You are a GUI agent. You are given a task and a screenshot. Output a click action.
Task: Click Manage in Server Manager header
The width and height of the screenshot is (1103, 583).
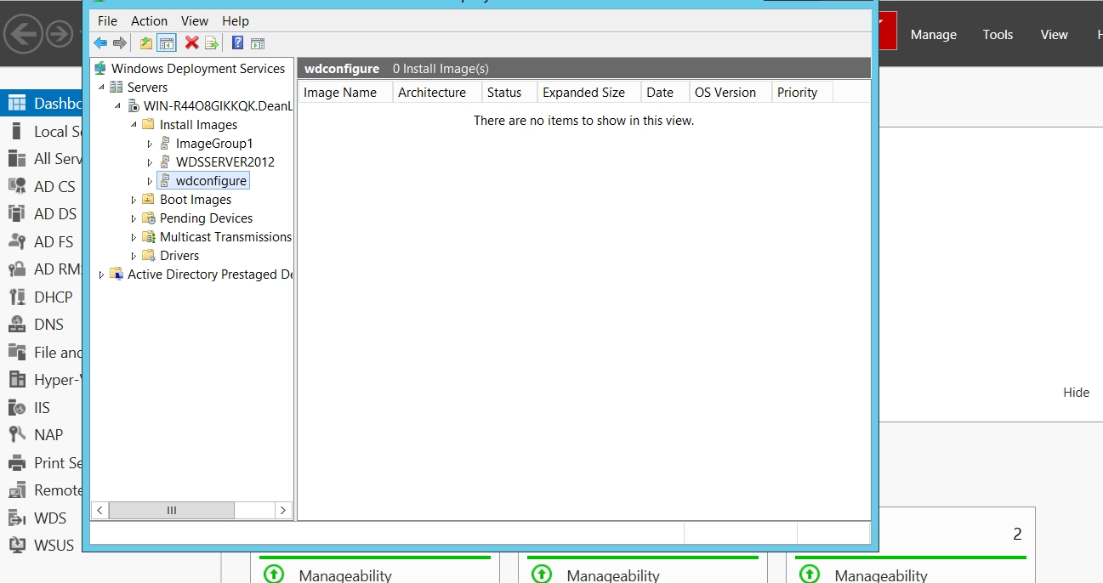tap(933, 35)
